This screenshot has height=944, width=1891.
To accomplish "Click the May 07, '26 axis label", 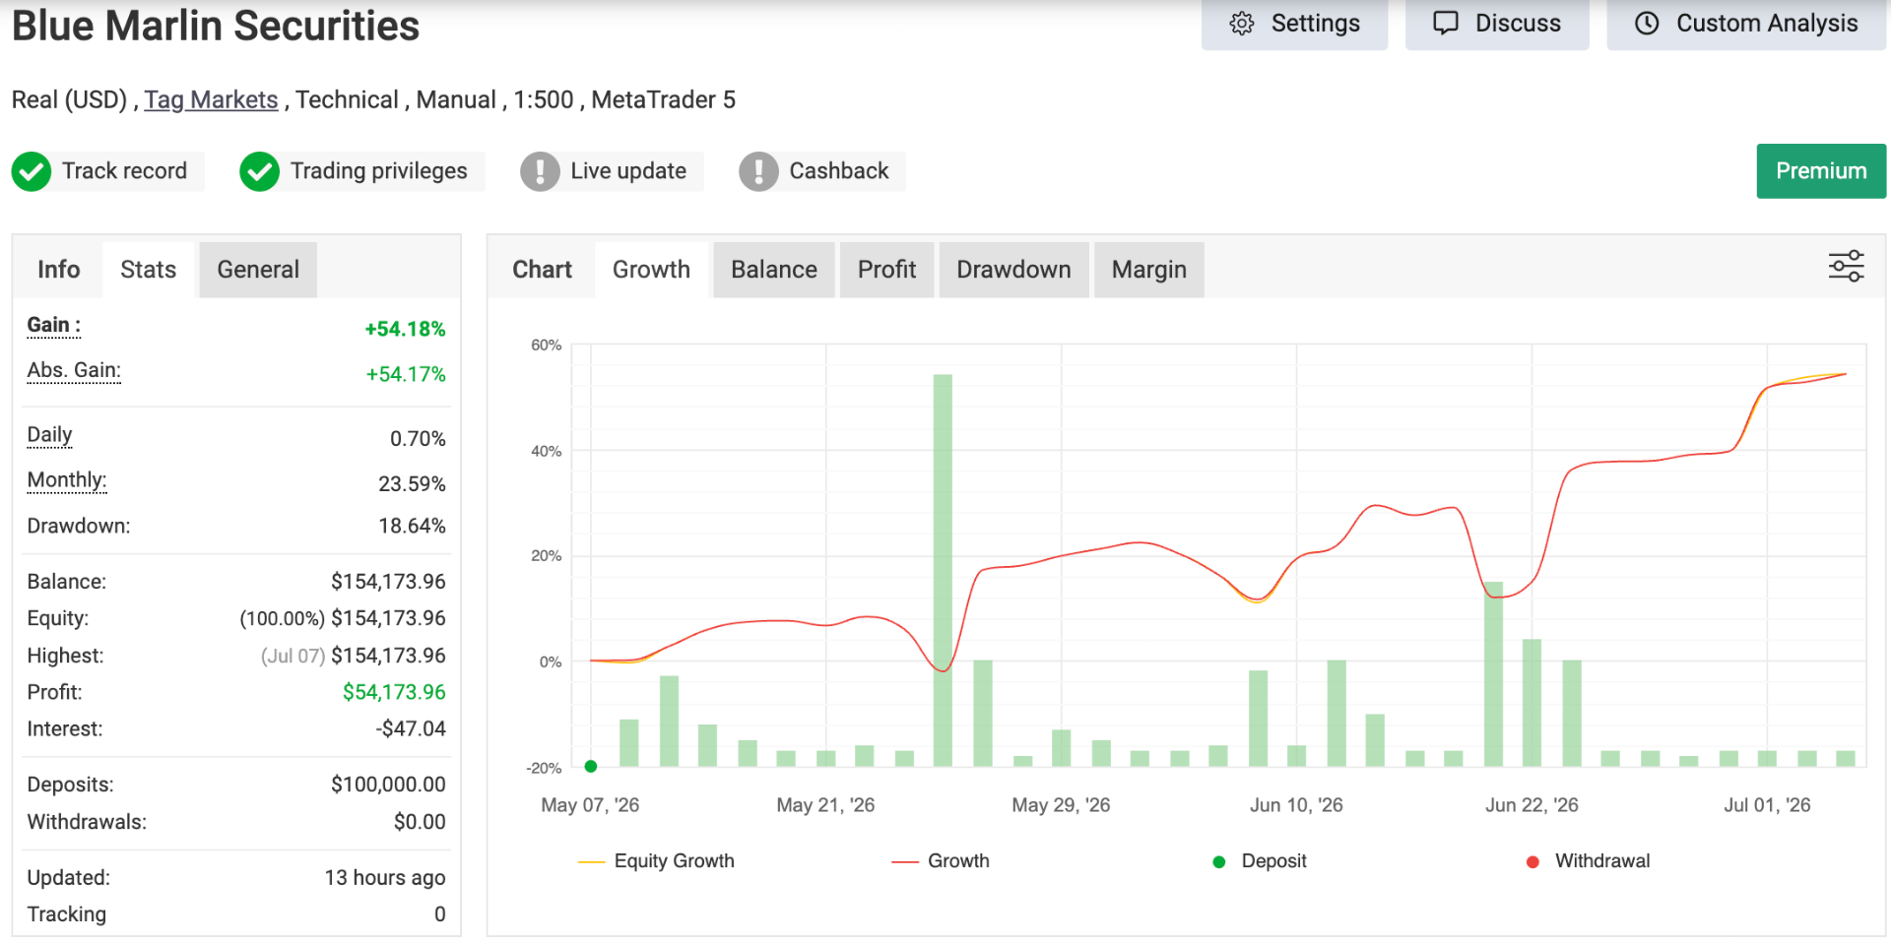I will [x=590, y=805].
